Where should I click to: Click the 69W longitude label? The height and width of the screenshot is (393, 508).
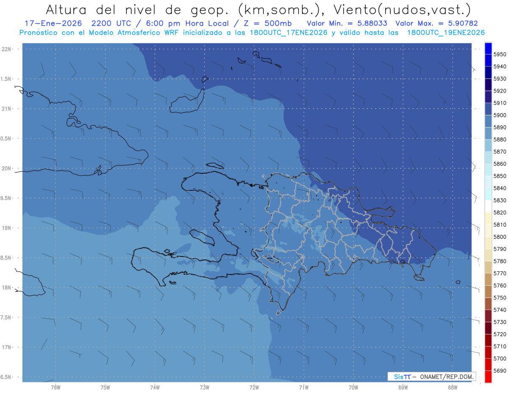pyautogui.click(x=403, y=387)
